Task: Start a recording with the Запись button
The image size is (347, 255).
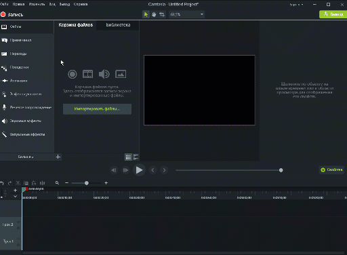Action: tap(12, 14)
